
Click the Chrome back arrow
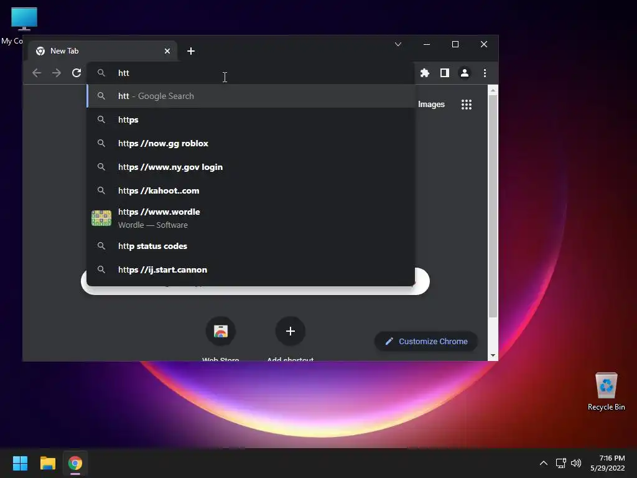(37, 73)
